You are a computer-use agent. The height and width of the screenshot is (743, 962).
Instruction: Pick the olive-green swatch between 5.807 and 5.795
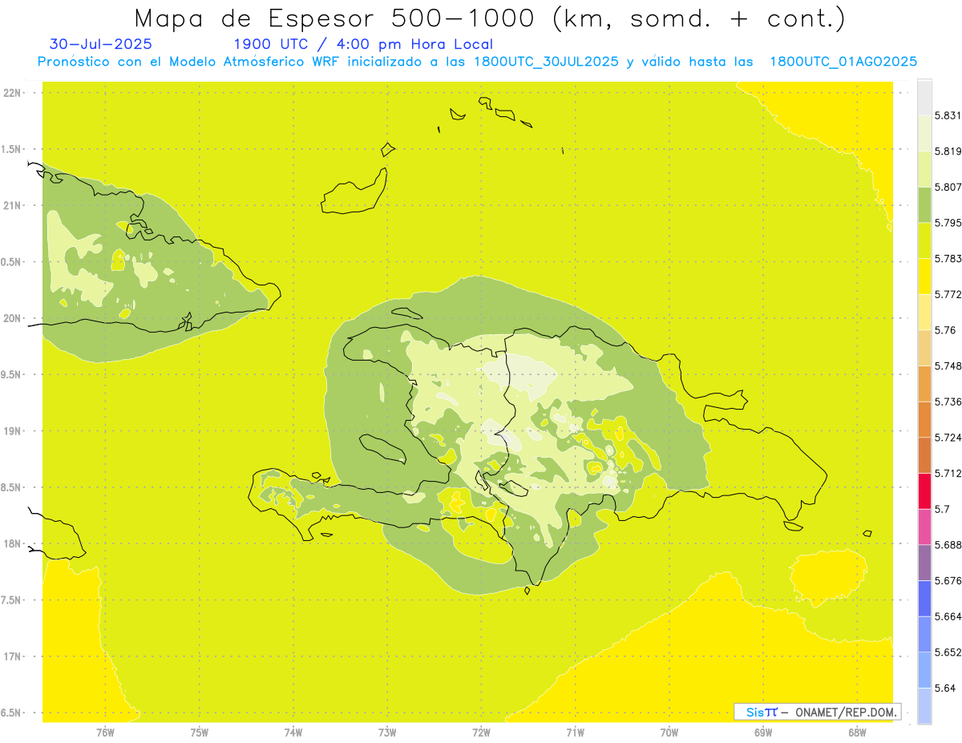click(924, 204)
